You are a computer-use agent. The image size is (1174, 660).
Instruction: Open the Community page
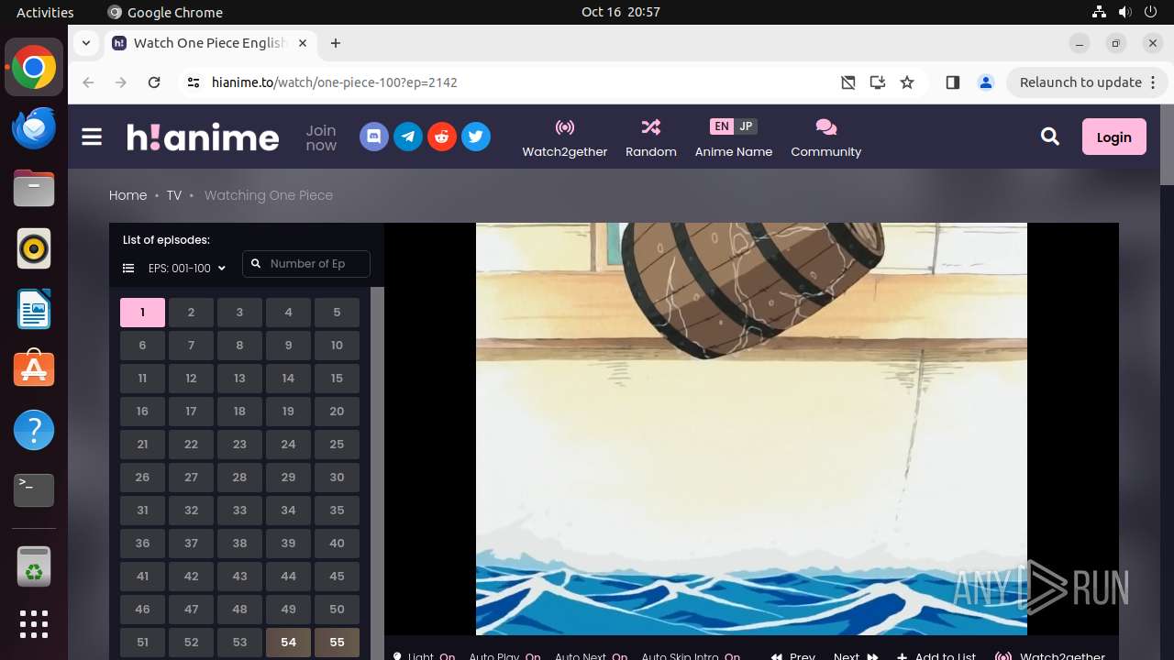point(825,137)
